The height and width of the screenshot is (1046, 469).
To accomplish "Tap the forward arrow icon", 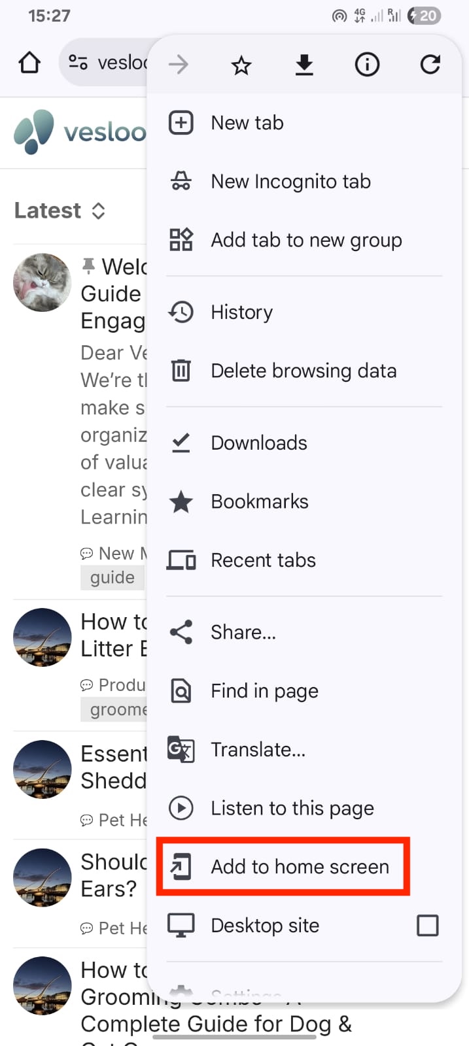I will pyautogui.click(x=179, y=65).
